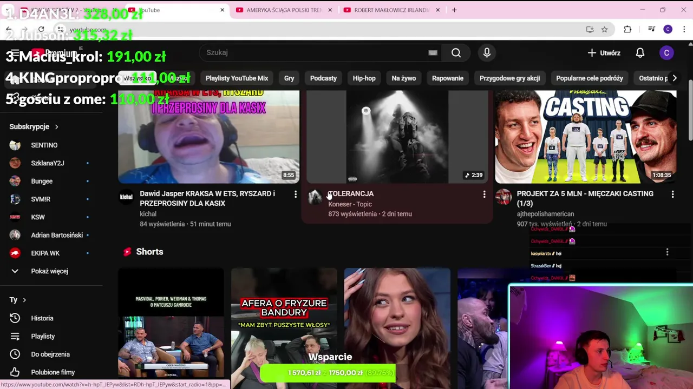The width and height of the screenshot is (693, 389).
Task: Select the Popularne cele podróży chip
Action: coord(590,78)
